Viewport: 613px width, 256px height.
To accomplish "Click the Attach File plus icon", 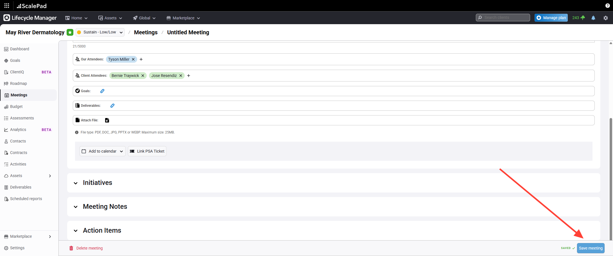I will point(107,120).
